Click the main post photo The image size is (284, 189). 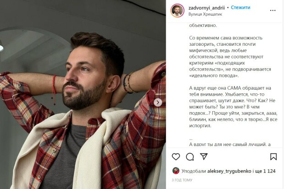pos(83,94)
